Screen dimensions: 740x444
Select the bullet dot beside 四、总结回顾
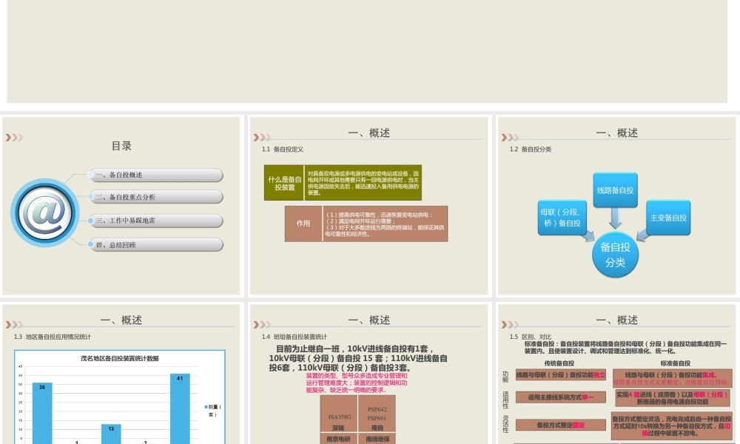click(x=90, y=243)
